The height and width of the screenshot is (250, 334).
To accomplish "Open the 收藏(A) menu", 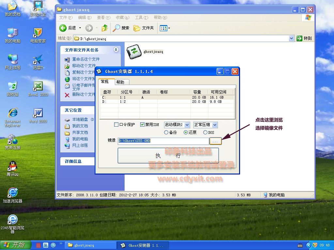I will click(123, 18).
